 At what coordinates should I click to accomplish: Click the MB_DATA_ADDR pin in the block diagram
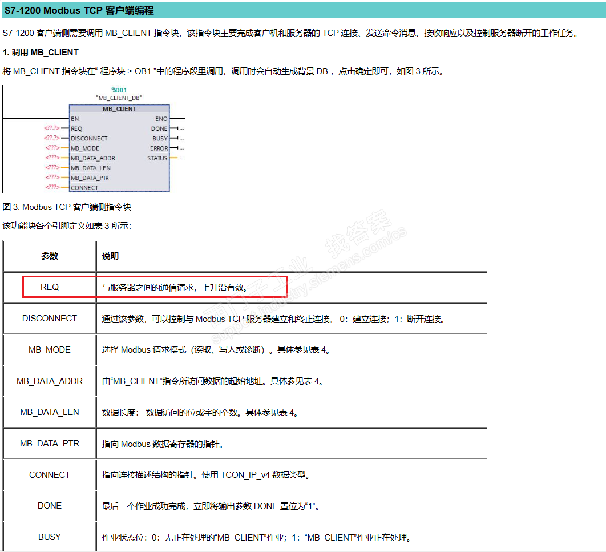93,158
